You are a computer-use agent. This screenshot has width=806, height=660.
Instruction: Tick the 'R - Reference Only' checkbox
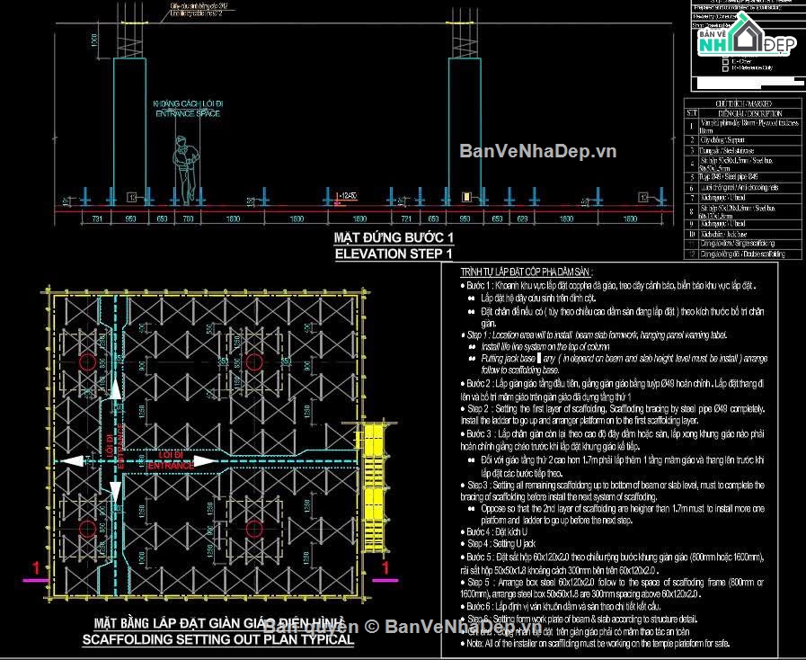click(x=725, y=68)
